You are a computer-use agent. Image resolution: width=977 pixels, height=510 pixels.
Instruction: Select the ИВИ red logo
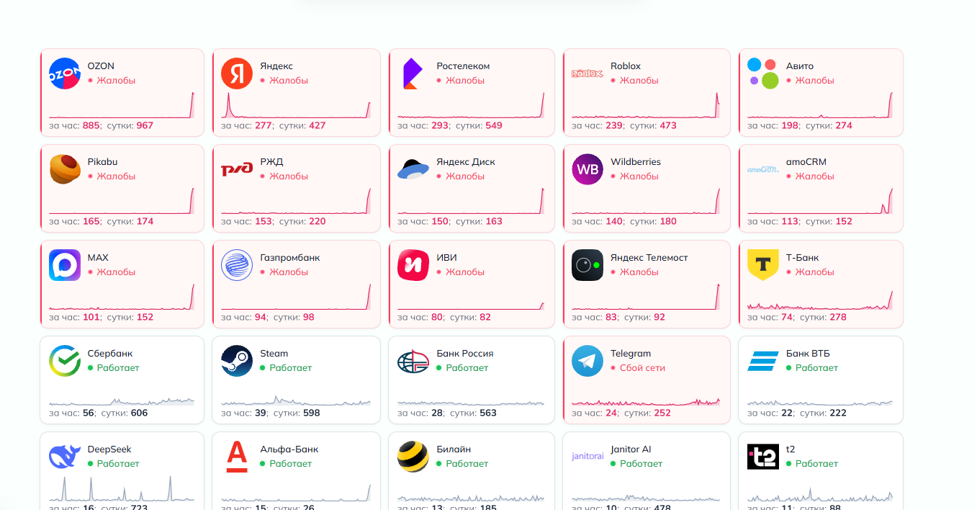tap(413, 265)
